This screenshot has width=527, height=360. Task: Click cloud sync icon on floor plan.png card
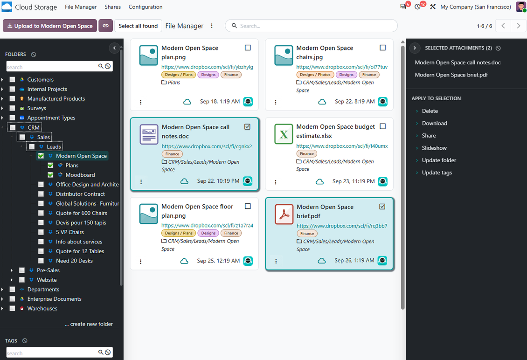(184, 261)
